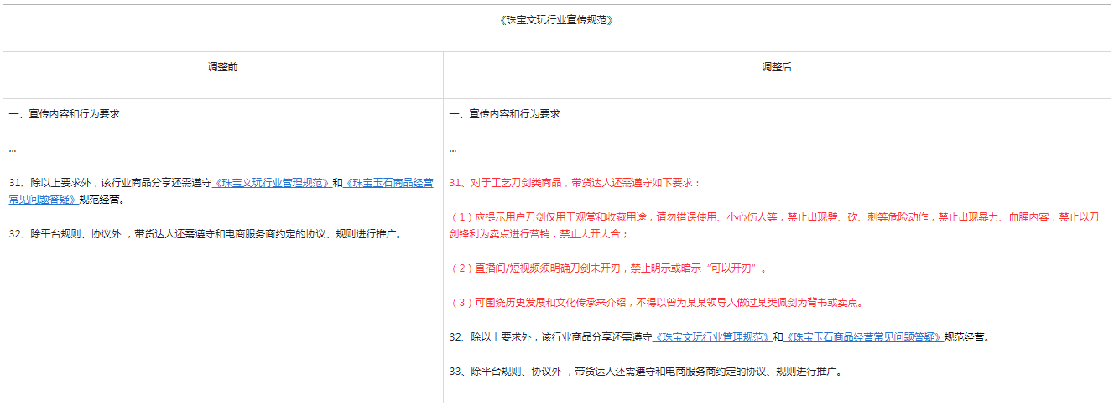Click heading 一、宣传内容和行为要求 under 调整前
This screenshot has width=1114, height=406.
coord(65,113)
